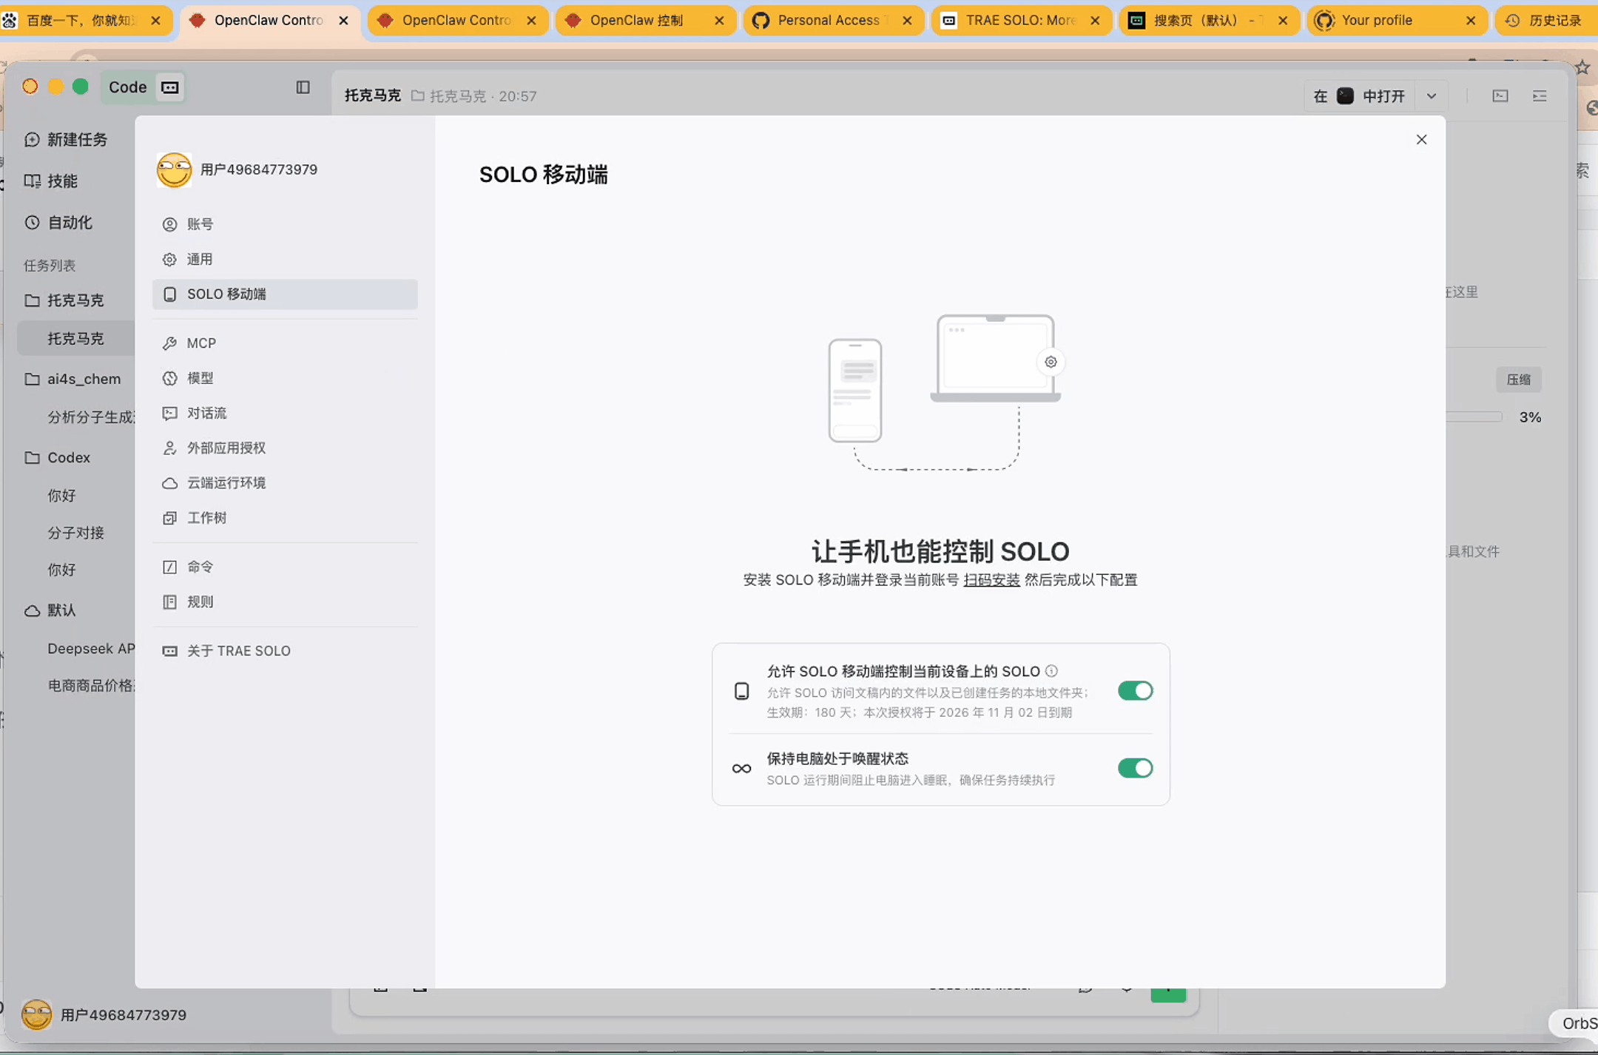Open the 对话流 settings section
Screen dimensions: 1598x1055
click(285, 413)
